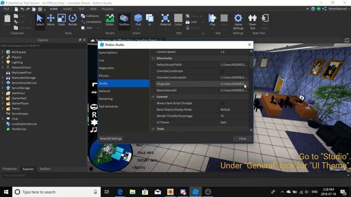Expand ReplicatedStorage in Explorer
This screenshot has height=197, width=351.
tap(2, 78)
